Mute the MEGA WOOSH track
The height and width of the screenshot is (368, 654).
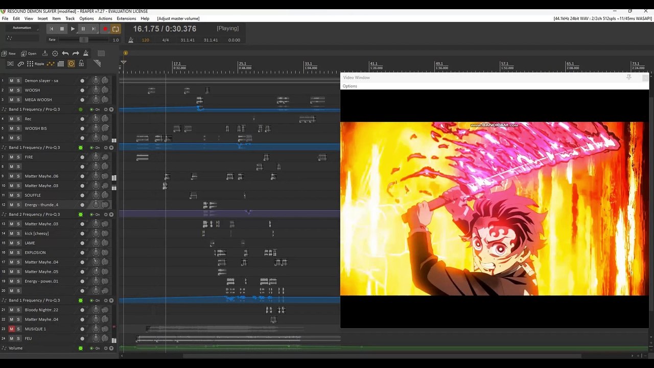(11, 100)
